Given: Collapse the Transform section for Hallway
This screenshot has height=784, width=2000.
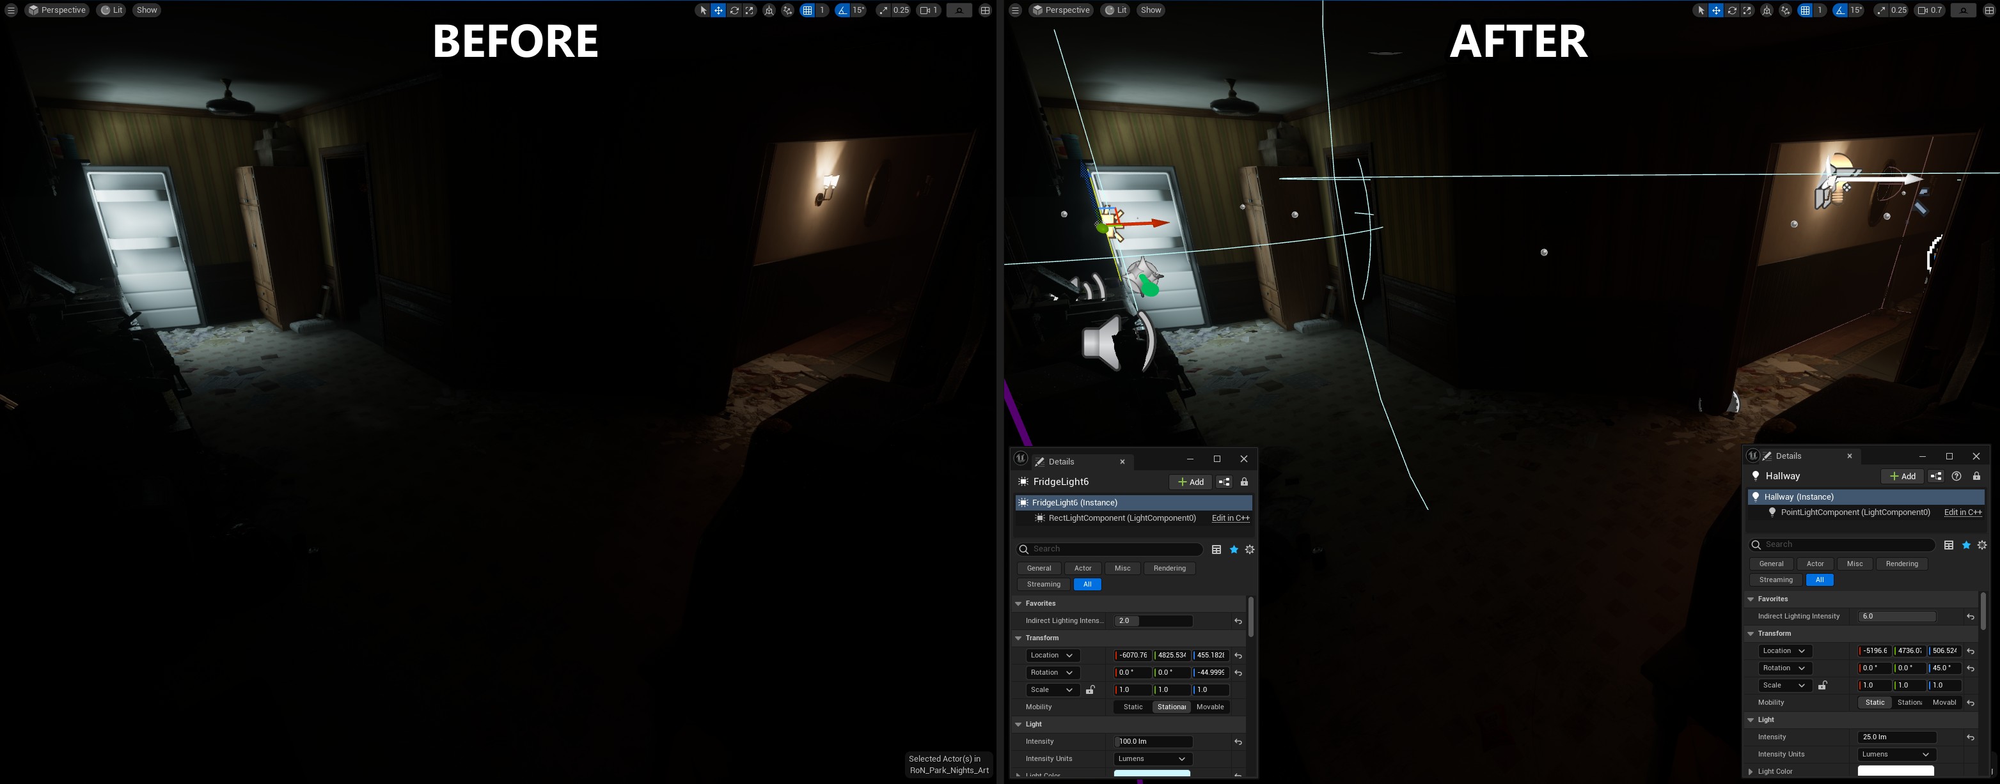Looking at the screenshot, I should tap(1750, 634).
